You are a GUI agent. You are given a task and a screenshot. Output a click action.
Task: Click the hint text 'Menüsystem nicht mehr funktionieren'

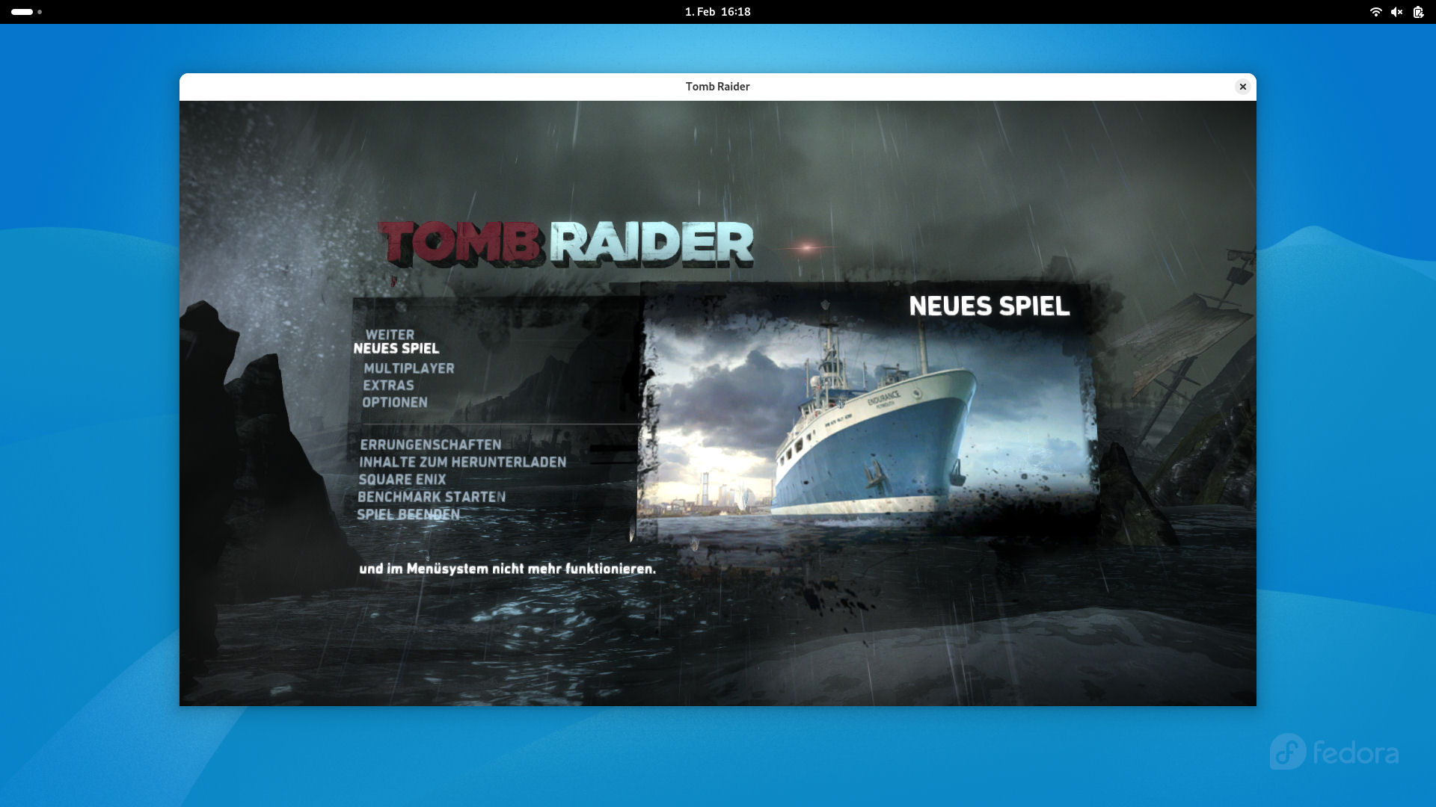pyautogui.click(x=531, y=569)
